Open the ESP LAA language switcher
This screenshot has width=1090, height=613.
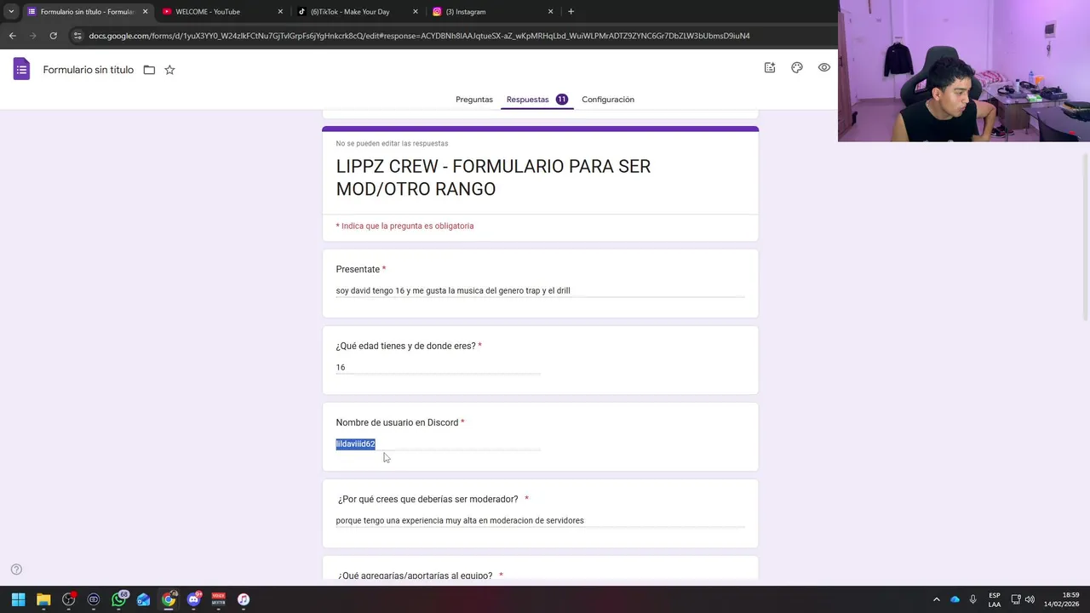pos(995,599)
